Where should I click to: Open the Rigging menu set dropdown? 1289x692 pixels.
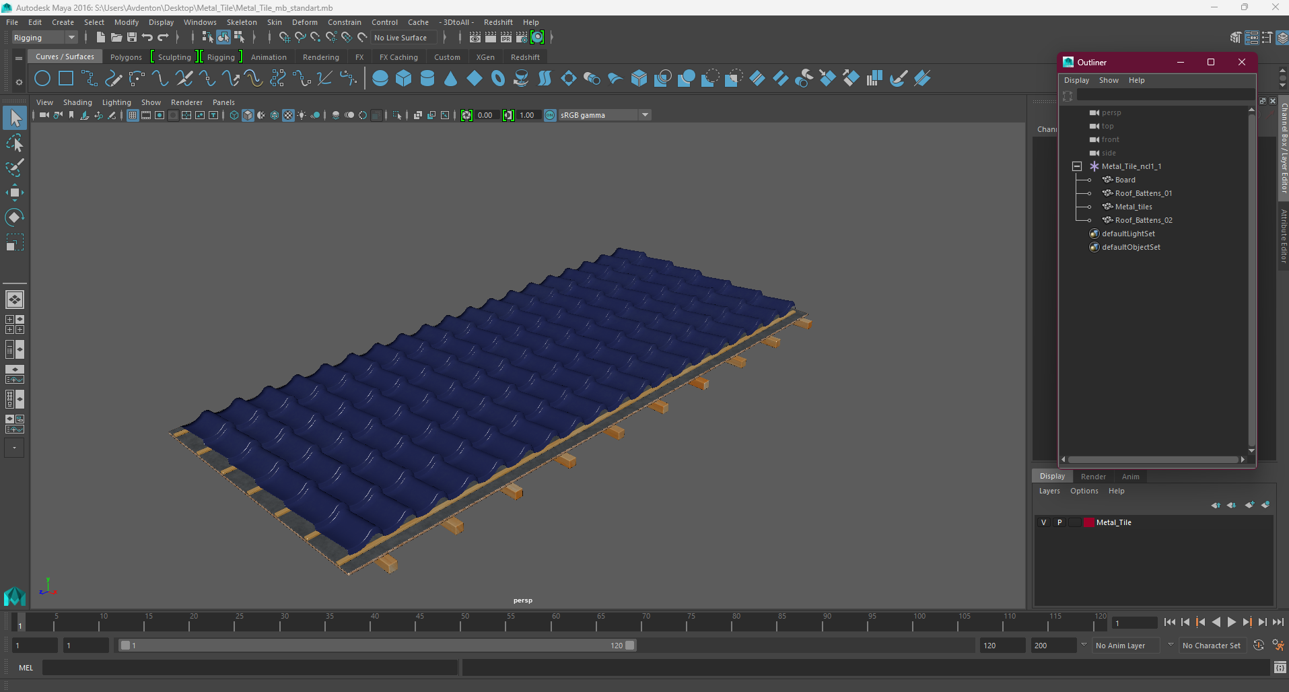pos(44,38)
